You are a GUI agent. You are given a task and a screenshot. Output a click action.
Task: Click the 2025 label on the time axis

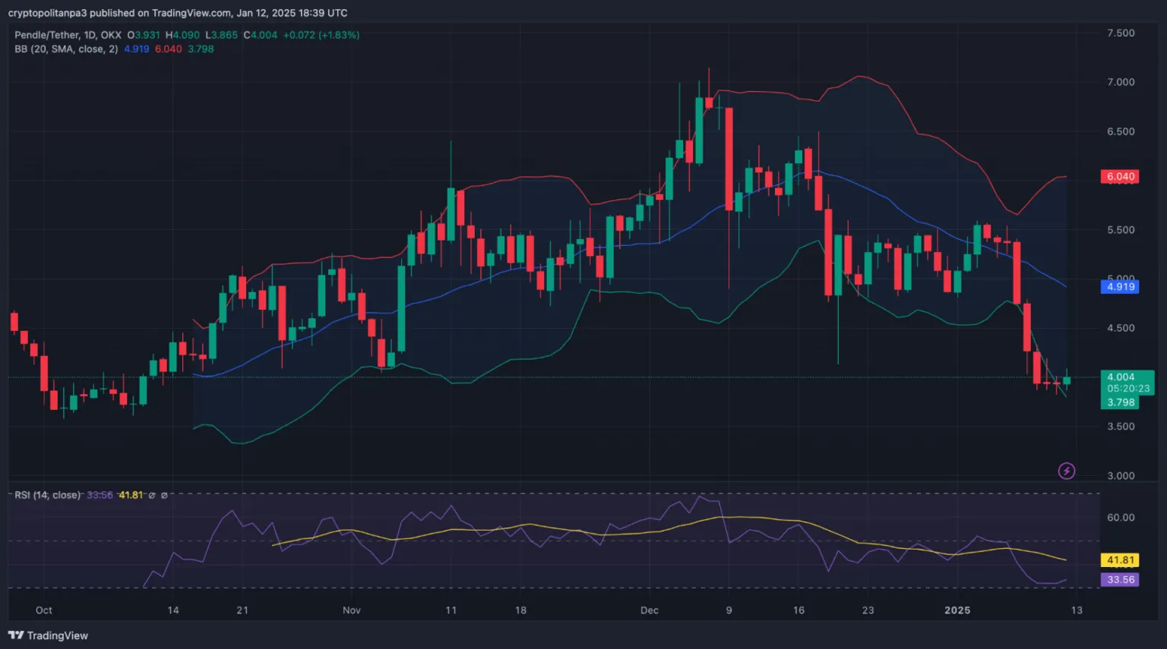tap(957, 610)
